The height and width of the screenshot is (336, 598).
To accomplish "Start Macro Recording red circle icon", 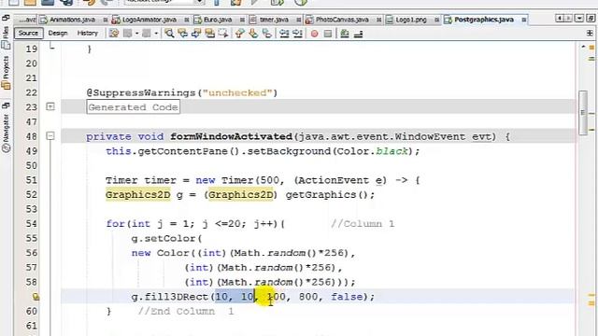I will point(314,34).
